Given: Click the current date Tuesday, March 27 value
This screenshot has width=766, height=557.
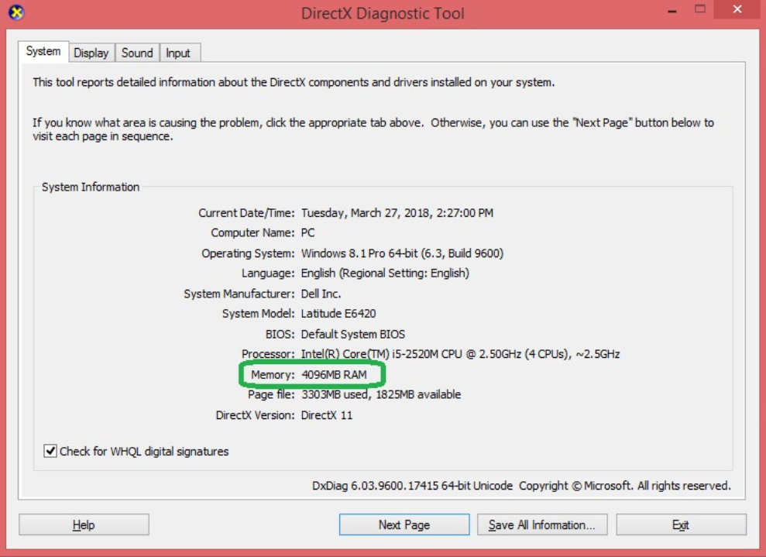Looking at the screenshot, I should [x=397, y=213].
